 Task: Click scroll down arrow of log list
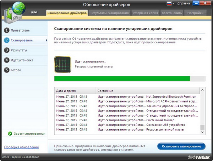click(202, 132)
